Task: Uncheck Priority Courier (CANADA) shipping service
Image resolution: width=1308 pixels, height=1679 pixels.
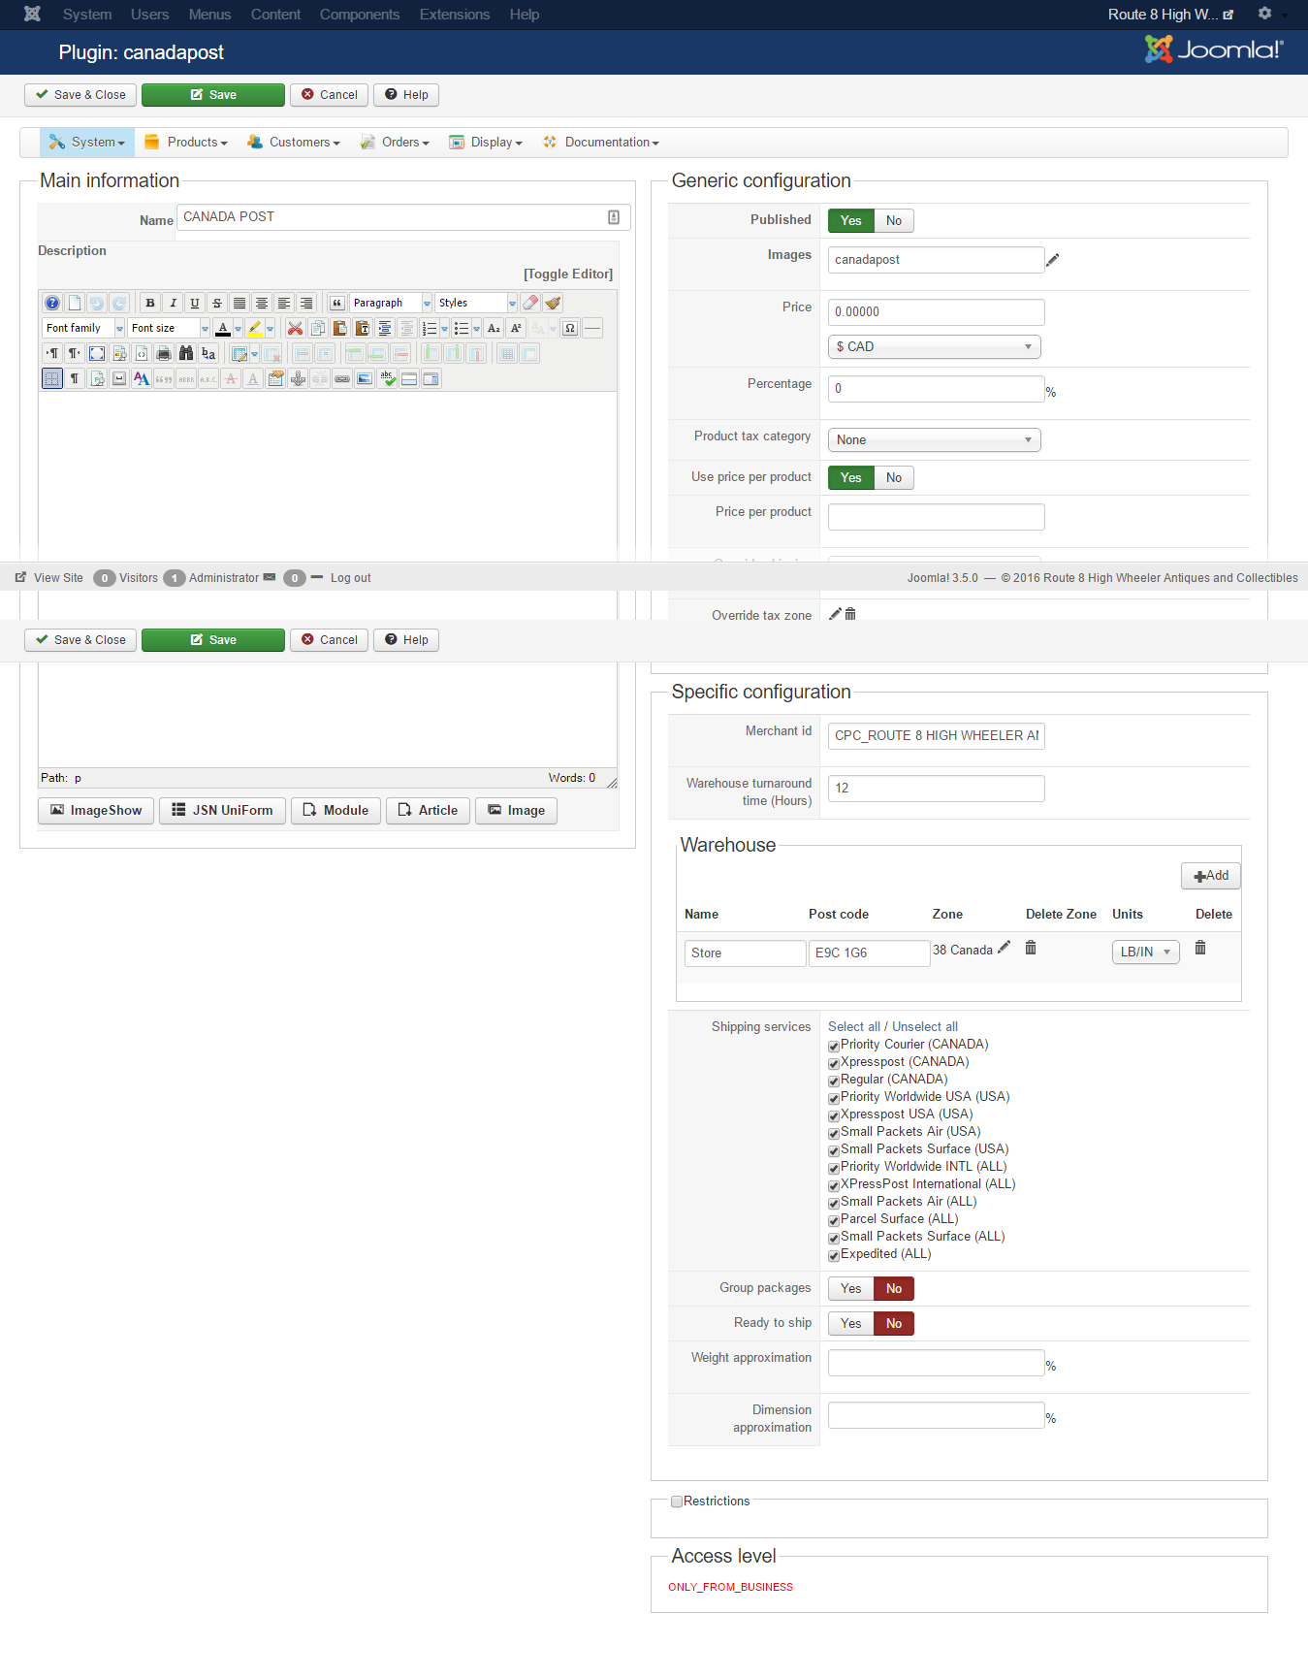Action: [834, 1047]
